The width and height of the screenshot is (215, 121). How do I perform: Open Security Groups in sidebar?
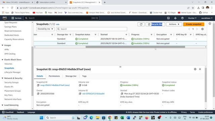(11, 82)
